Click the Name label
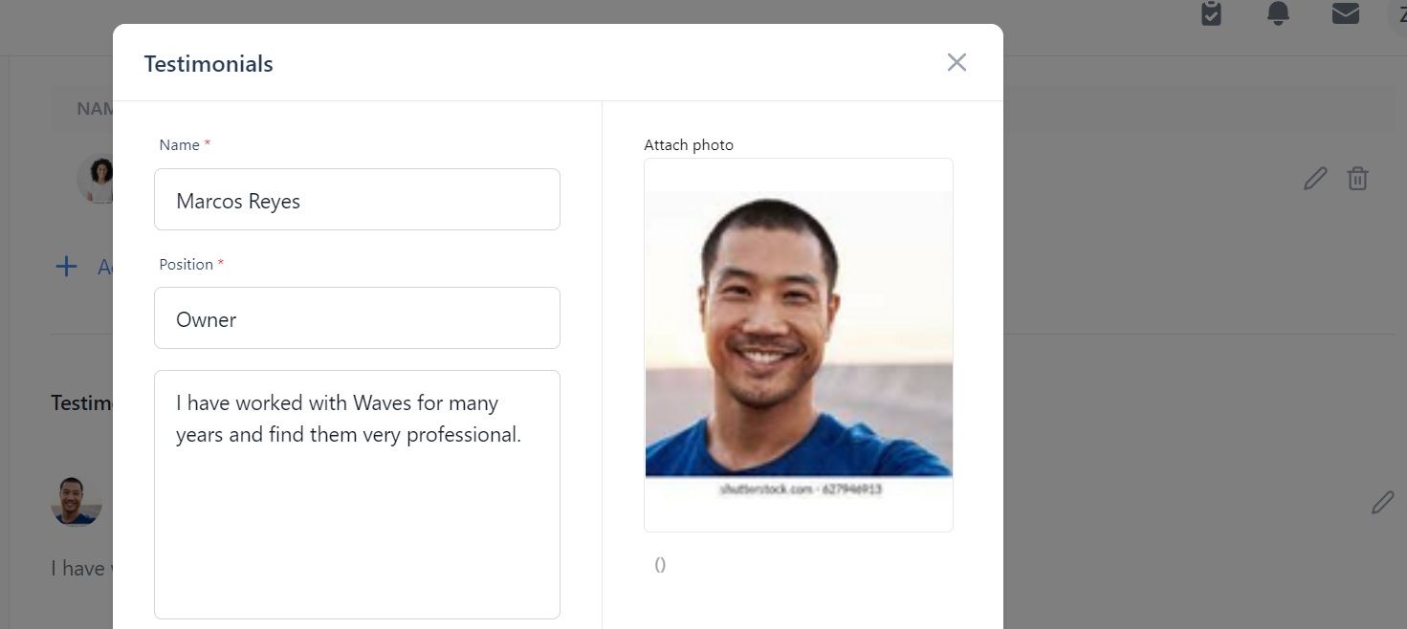Viewport: 1407px width, 629px height. coord(179,144)
